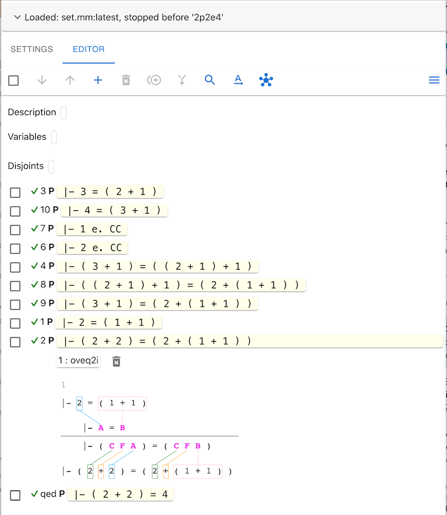Click statement '( ( 2 + 1 ) + 1 ) = ( 2 + ( 1 + 1 ) )'
Image resolution: width=447 pixels, height=515 pixels.
tap(181, 286)
